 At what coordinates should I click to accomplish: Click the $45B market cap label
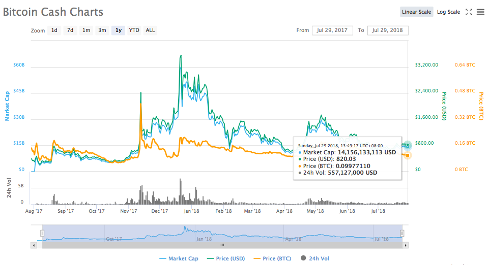click(x=19, y=91)
